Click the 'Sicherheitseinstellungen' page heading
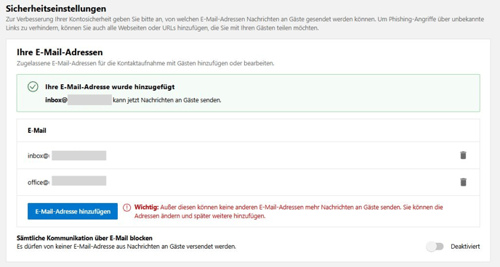The height and width of the screenshot is (267, 500). [56, 9]
